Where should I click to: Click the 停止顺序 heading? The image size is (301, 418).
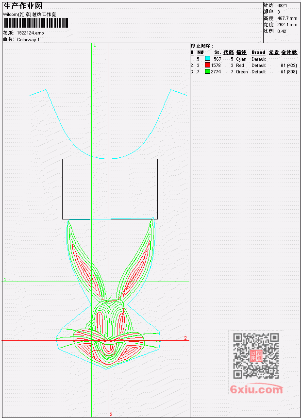(201, 46)
